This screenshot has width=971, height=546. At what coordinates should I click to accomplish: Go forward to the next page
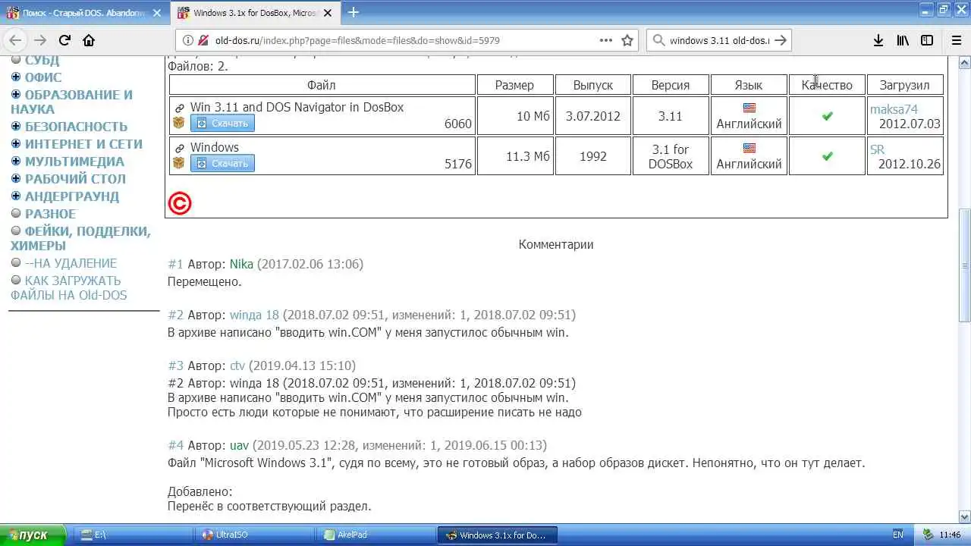[39, 40]
